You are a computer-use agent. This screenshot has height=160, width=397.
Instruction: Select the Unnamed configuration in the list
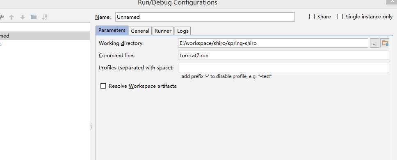tap(45, 36)
